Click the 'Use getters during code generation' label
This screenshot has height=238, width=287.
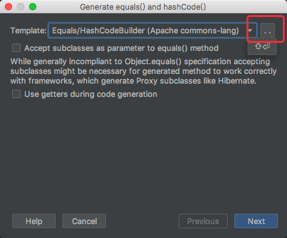(91, 94)
